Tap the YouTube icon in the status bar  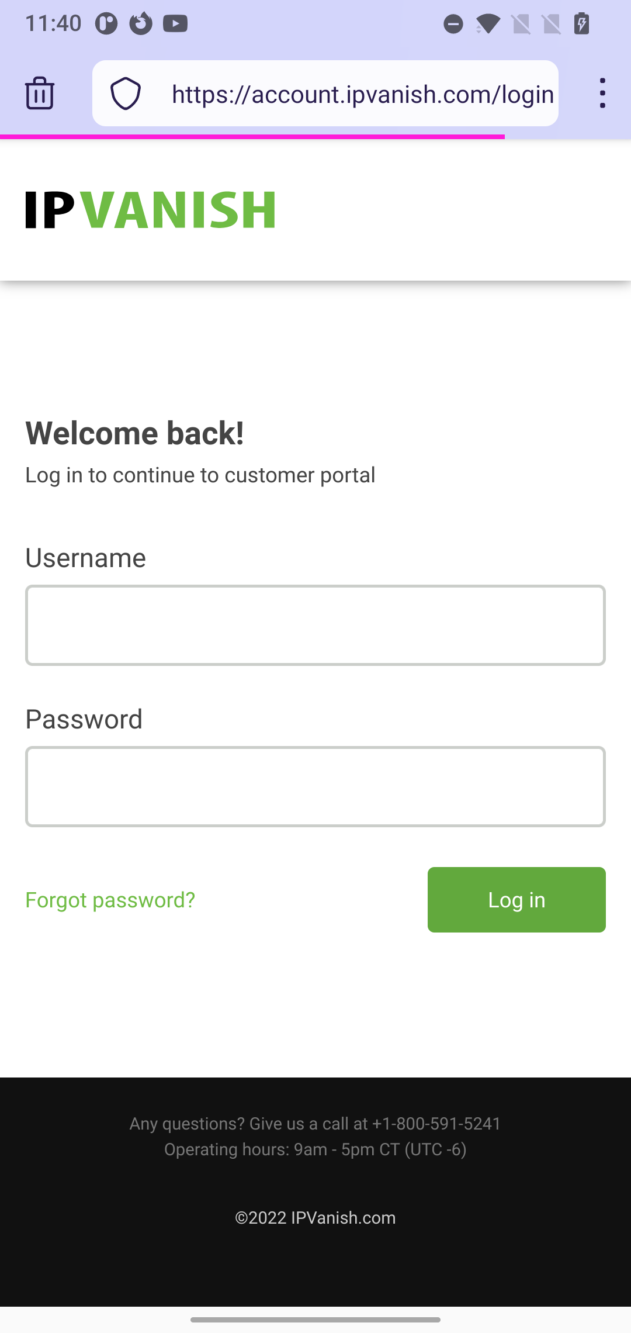point(175,23)
